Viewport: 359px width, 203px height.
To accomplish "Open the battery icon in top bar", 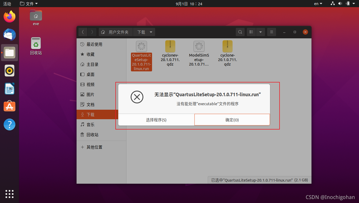I will [x=348, y=4].
